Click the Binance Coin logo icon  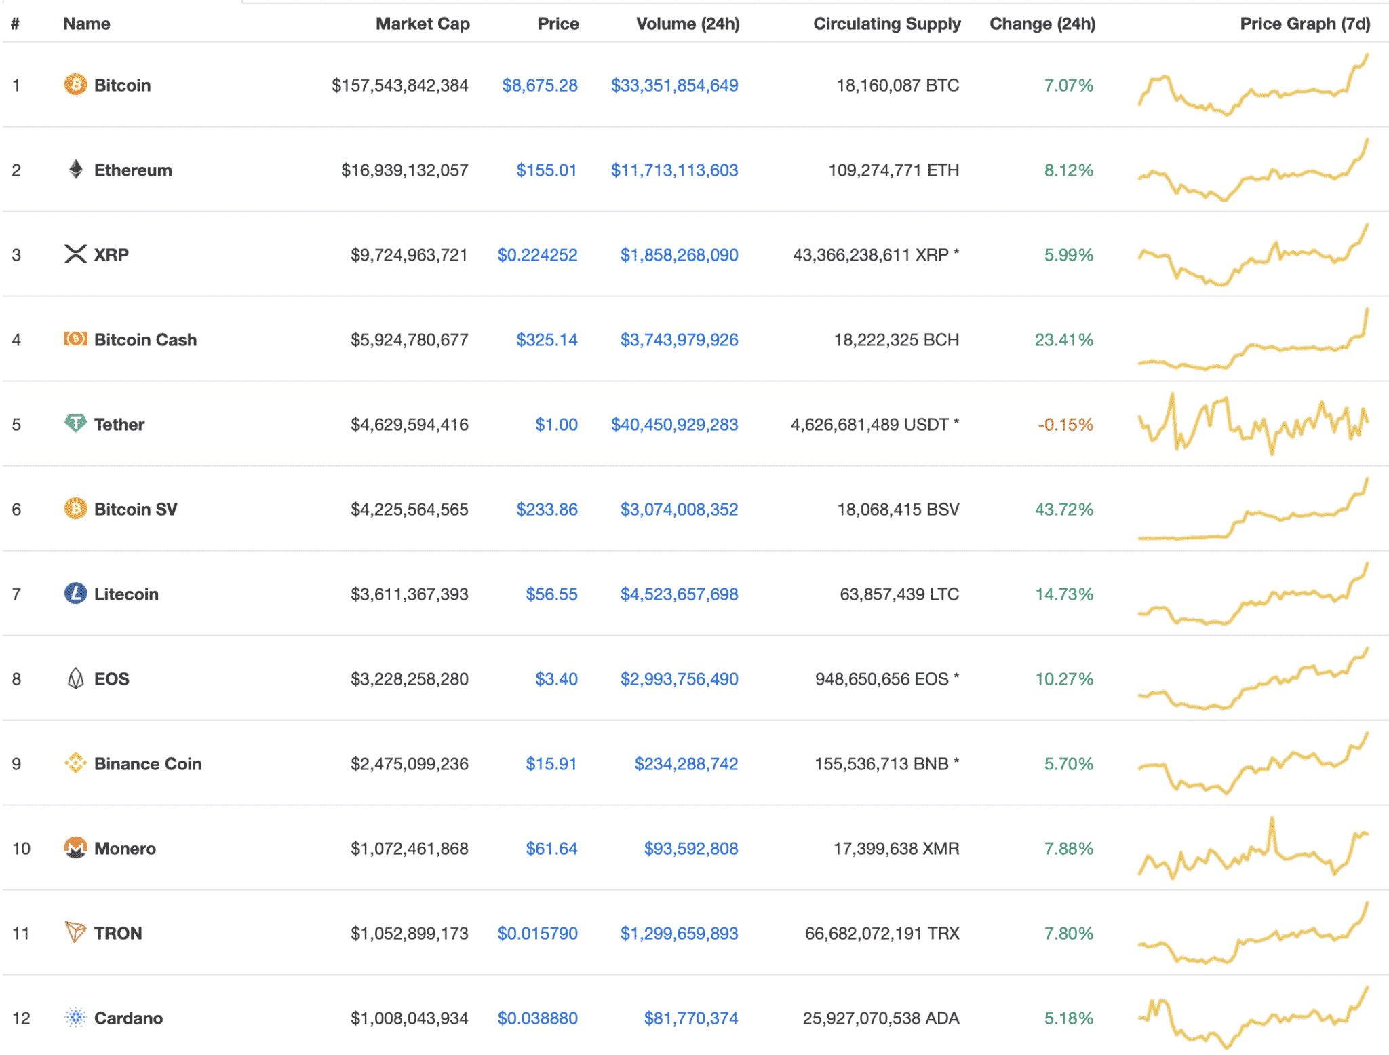pos(75,763)
